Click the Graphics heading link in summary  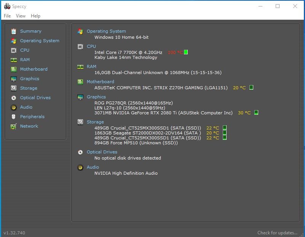click(x=96, y=97)
